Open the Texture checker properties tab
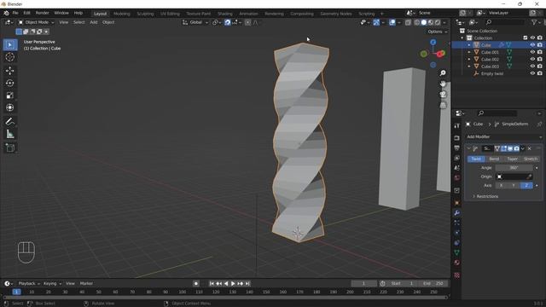The height and width of the screenshot is (307, 546). pos(457,275)
